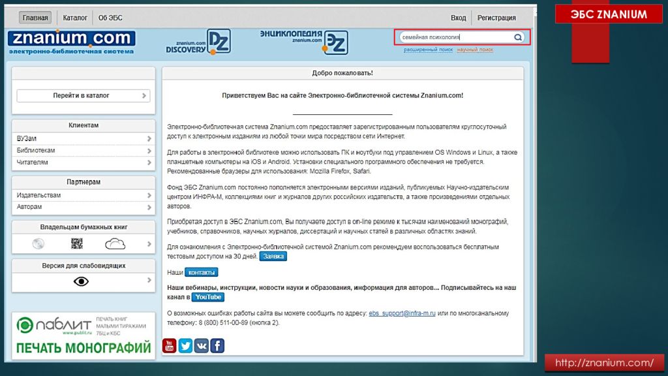668x376 pixels.
Task: Click the blue Заявка button
Action: [x=273, y=256]
